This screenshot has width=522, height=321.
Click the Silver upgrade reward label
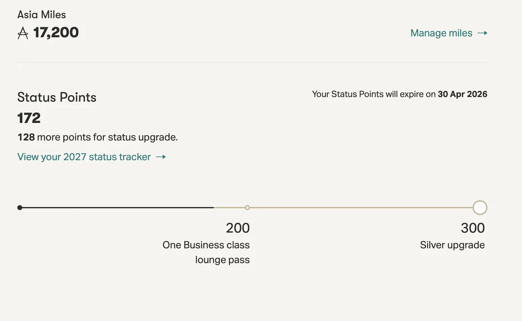[x=452, y=245]
